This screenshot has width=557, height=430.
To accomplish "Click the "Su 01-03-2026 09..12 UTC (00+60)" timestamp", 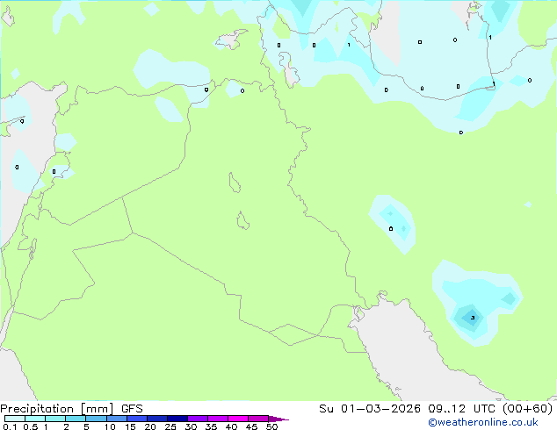I will click(436, 409).
